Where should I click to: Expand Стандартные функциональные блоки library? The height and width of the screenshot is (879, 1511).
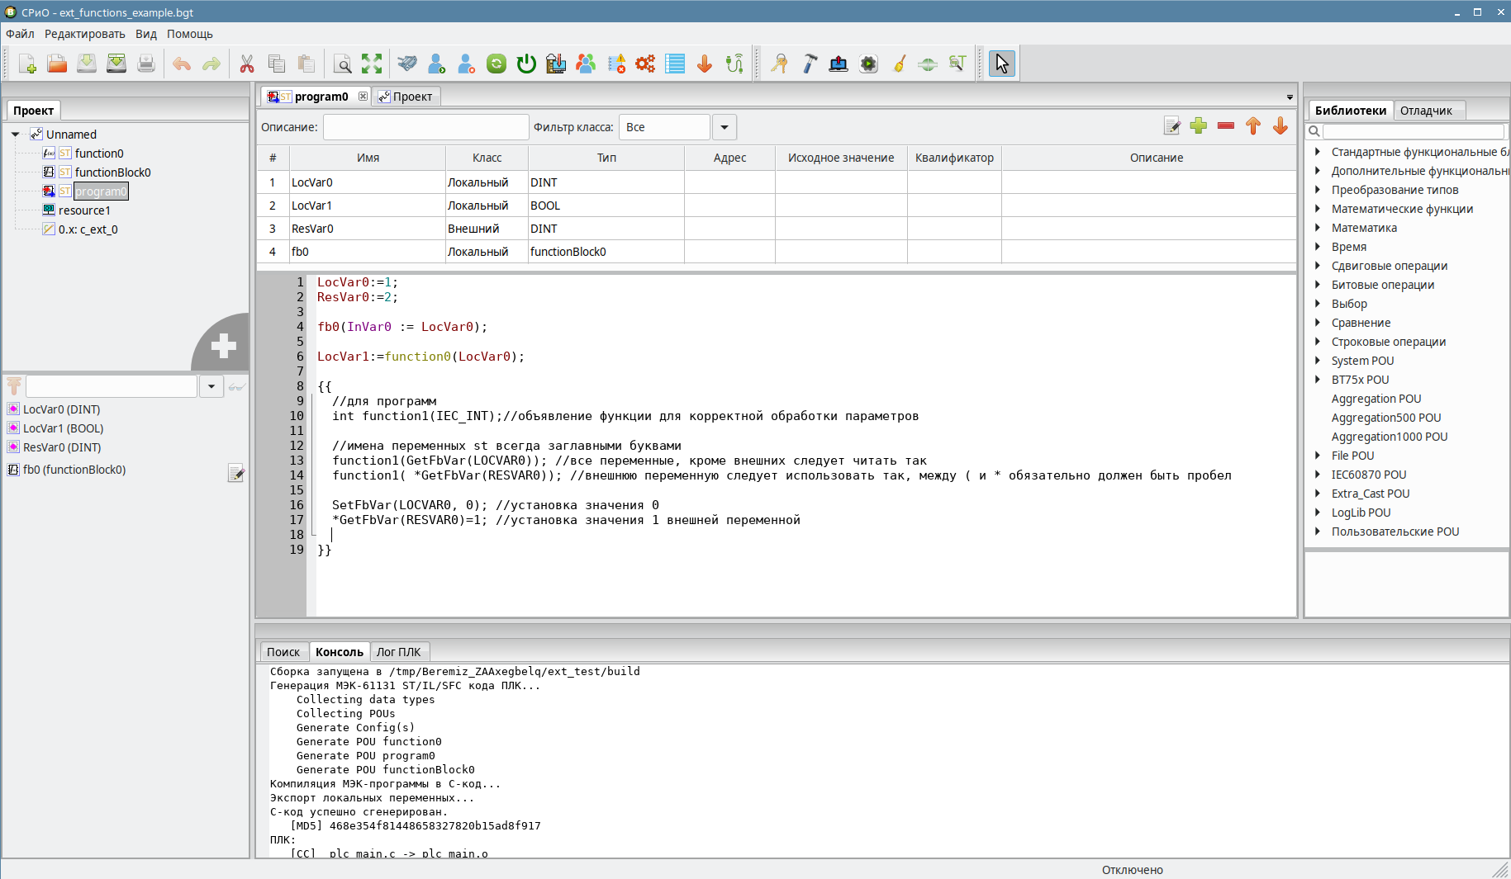click(1318, 152)
